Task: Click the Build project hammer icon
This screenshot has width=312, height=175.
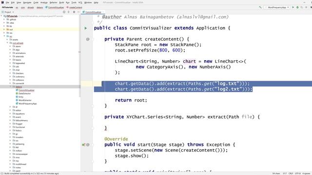Action: click(x=260, y=7)
